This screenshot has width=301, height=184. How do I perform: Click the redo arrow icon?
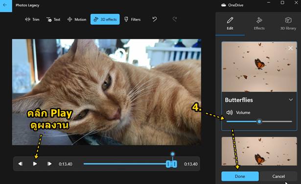(x=175, y=19)
